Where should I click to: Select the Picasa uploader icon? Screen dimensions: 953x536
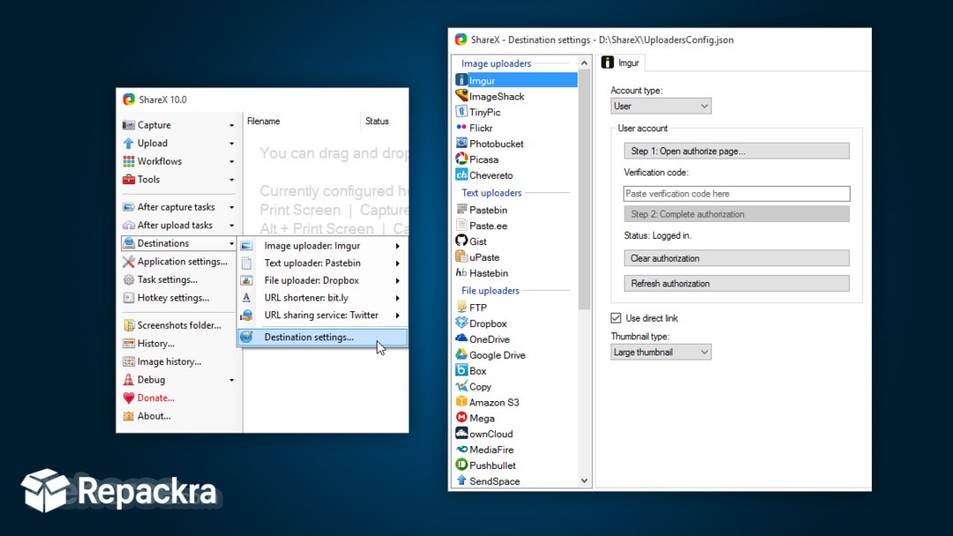click(461, 159)
